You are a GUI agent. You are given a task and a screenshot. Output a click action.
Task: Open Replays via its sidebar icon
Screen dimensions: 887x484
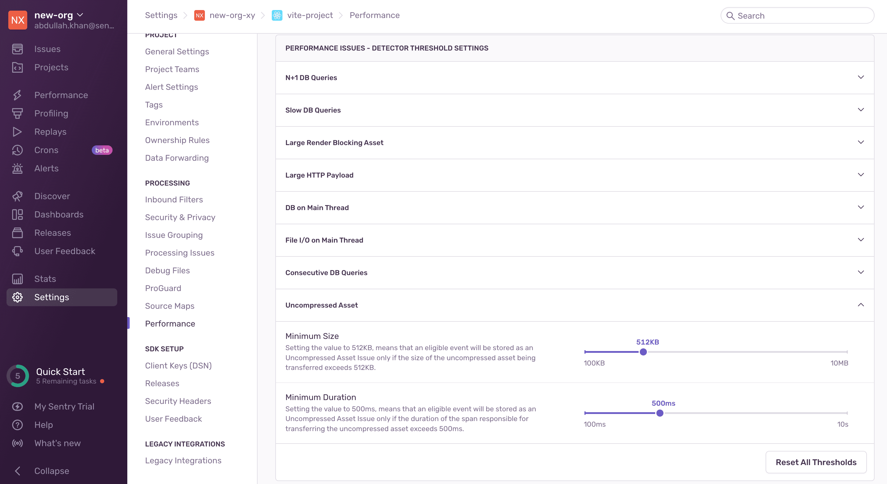17,132
